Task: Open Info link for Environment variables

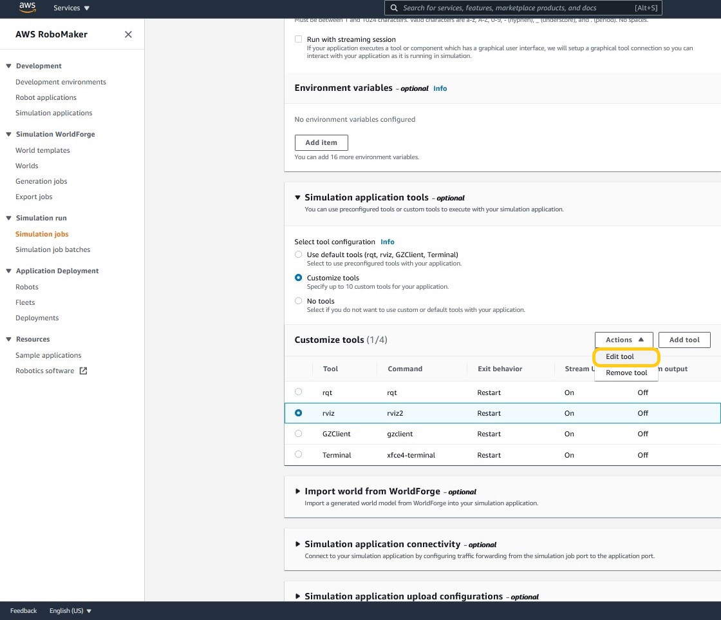Action: click(x=440, y=88)
